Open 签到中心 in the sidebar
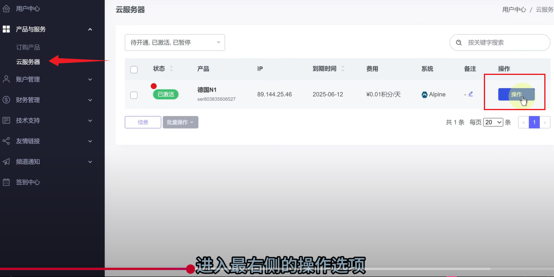 [x=28, y=182]
